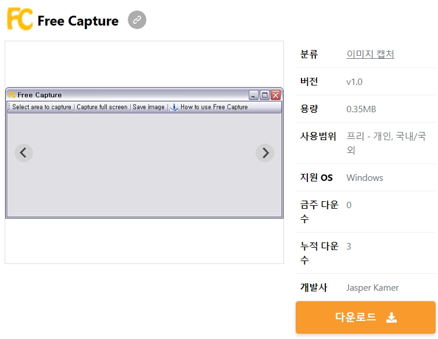The image size is (438, 339).
Task: Click the yellow FC logo icon
Action: click(x=20, y=19)
